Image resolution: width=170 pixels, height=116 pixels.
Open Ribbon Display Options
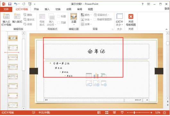click(x=149, y=4)
